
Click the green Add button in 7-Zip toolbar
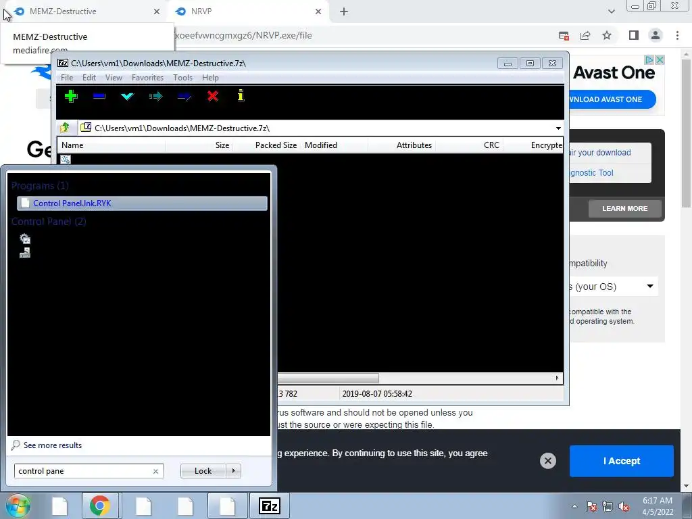[71, 96]
